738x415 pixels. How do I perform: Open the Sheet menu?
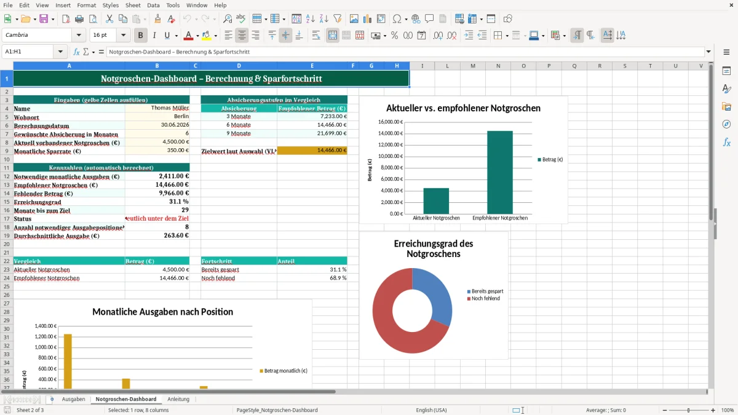pyautogui.click(x=133, y=5)
